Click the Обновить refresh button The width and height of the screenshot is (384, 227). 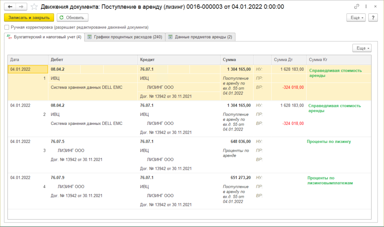click(x=72, y=18)
